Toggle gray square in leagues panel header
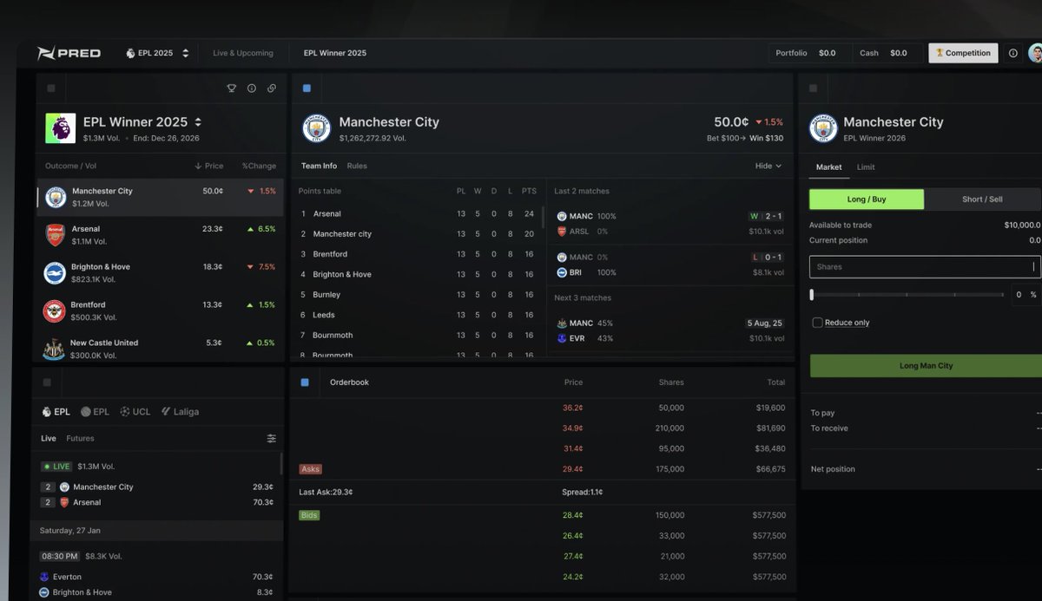Viewport: 1042px width, 601px height. click(x=47, y=382)
